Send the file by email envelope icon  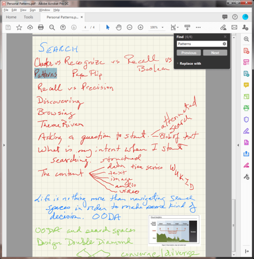[234, 27]
